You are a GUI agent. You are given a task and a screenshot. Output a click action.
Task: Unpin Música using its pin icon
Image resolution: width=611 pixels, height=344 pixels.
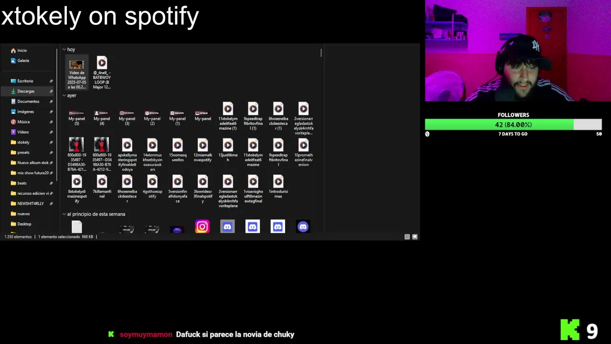51,122
